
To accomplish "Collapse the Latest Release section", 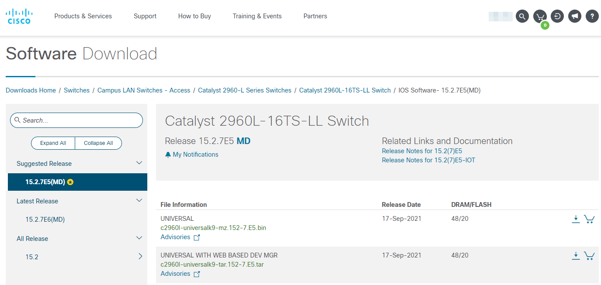I will point(139,201).
